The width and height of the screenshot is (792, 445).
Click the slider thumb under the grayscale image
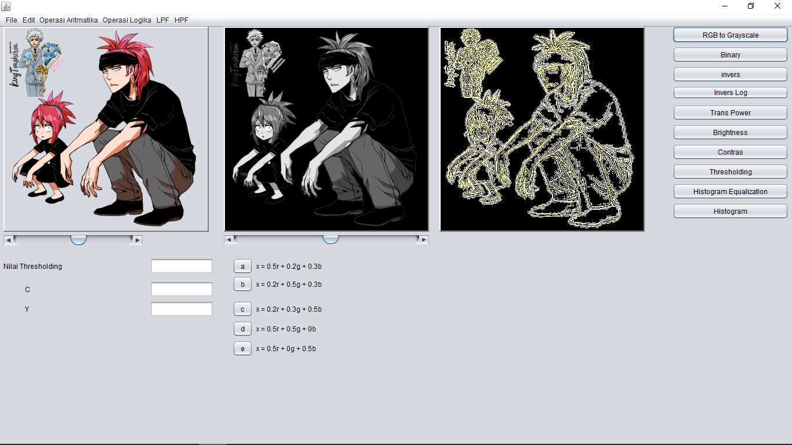pos(330,239)
